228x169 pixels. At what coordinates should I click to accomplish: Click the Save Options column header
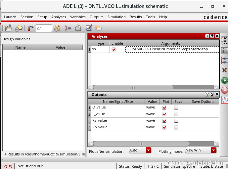203,102
